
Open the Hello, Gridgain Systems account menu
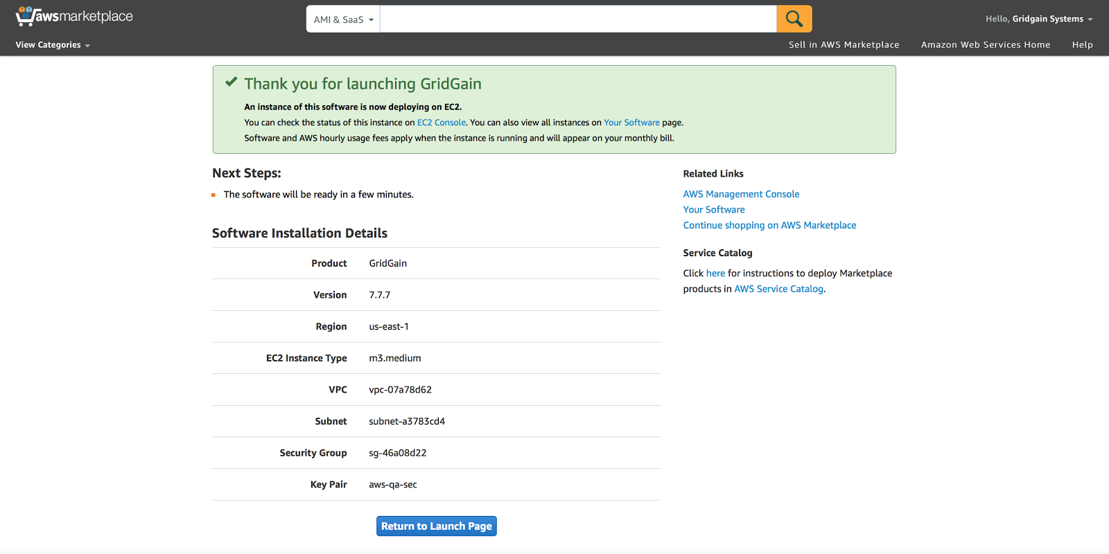[1038, 19]
